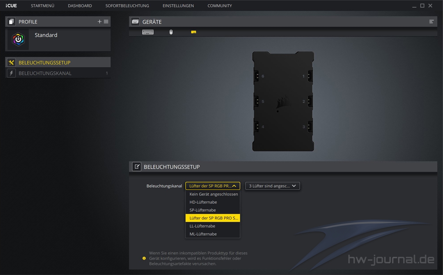
Task: Close the iCUE window
Action: click(430, 6)
